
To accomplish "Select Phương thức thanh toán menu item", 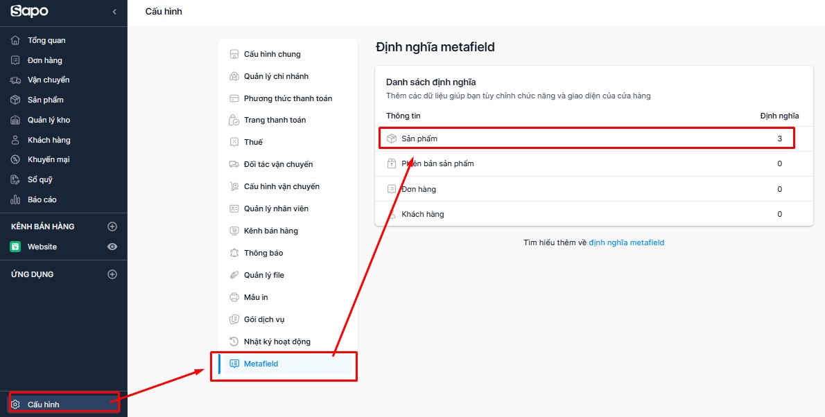I will 288,98.
